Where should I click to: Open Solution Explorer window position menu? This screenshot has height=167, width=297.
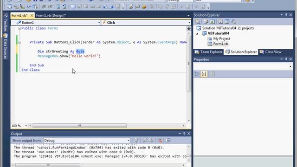click(x=282, y=15)
